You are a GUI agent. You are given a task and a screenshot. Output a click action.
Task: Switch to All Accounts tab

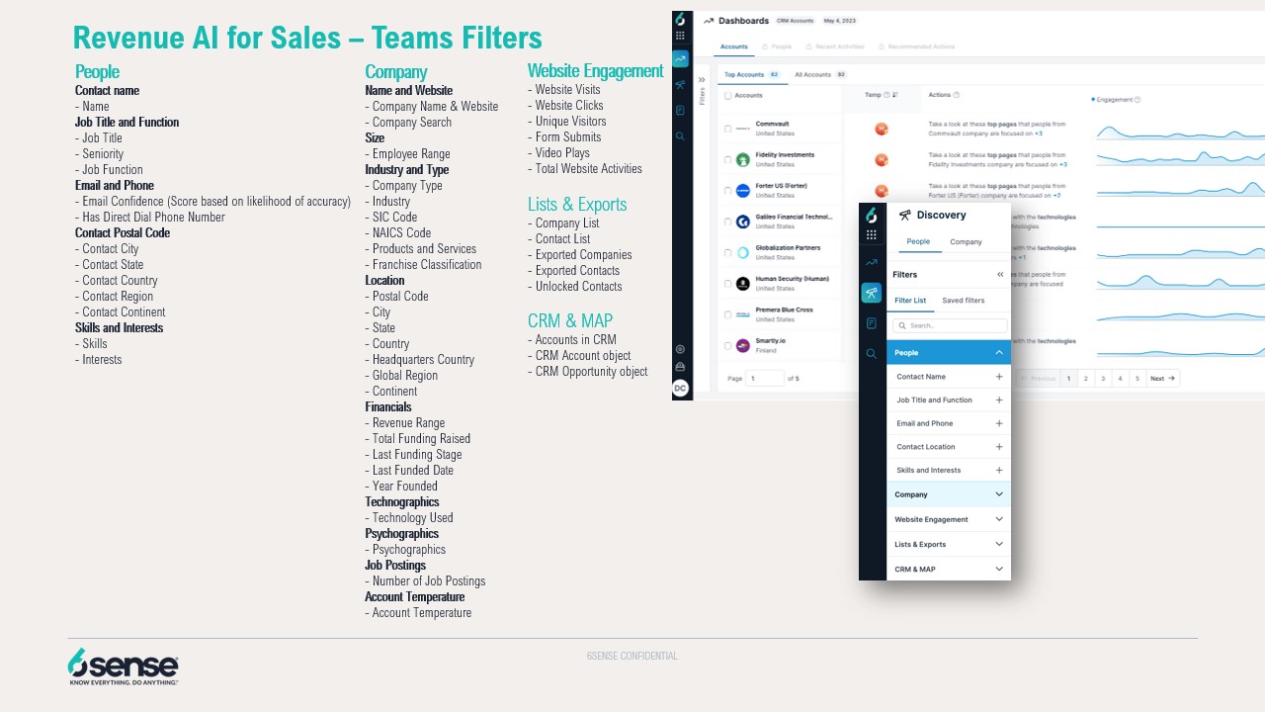820,75
